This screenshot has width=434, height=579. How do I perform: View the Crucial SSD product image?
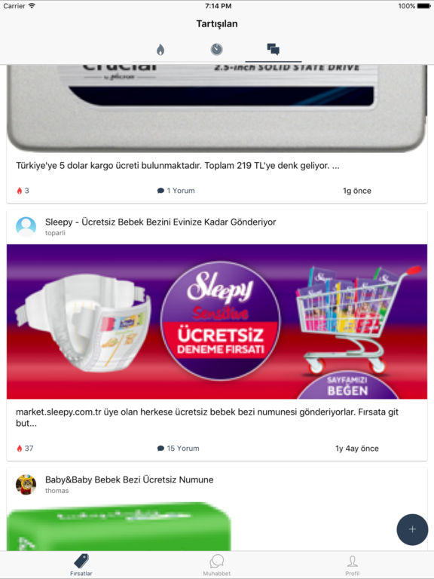point(217,109)
